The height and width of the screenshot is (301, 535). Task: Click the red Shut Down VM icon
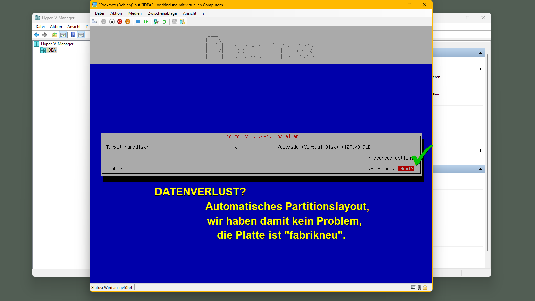pyautogui.click(x=120, y=22)
